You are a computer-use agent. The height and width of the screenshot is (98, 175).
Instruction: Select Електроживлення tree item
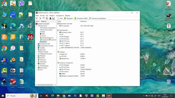pyautogui.click(x=47, y=38)
